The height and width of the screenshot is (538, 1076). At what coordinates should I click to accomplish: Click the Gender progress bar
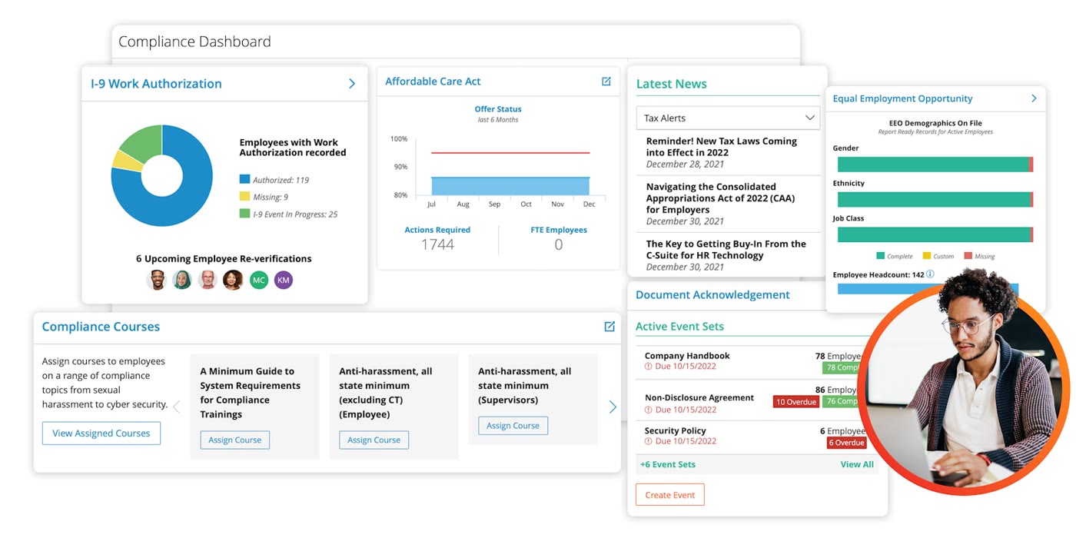[935, 164]
